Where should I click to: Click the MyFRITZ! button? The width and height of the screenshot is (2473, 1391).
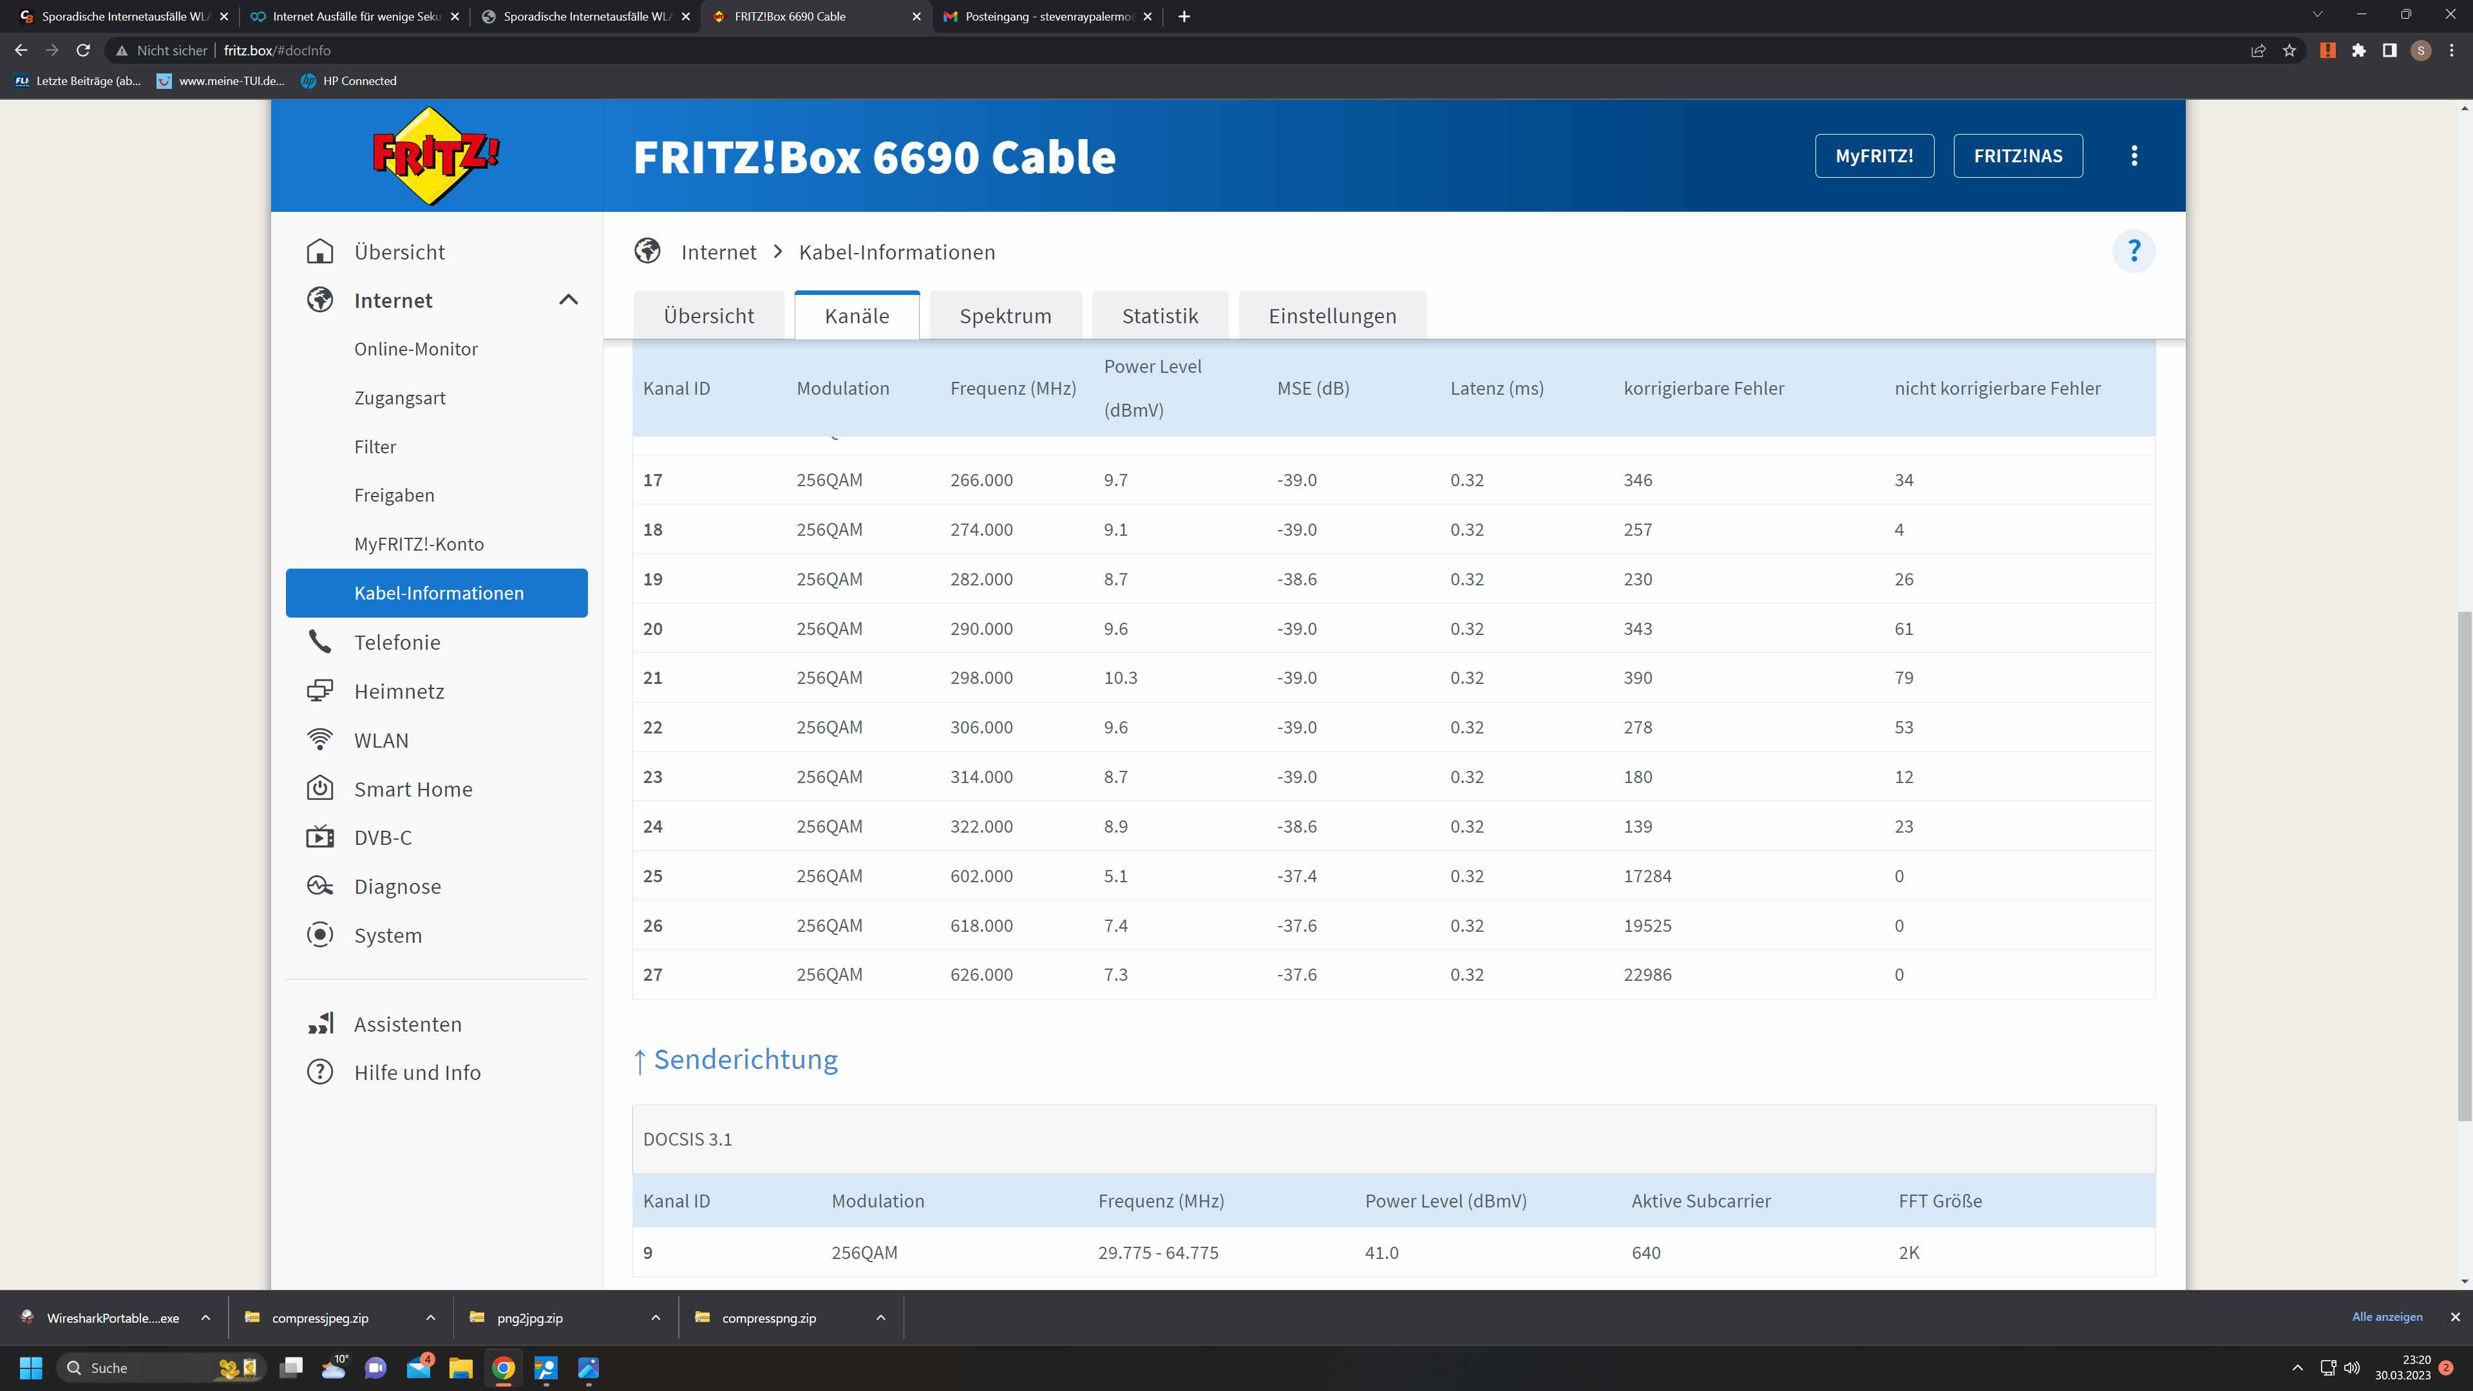1873,155
